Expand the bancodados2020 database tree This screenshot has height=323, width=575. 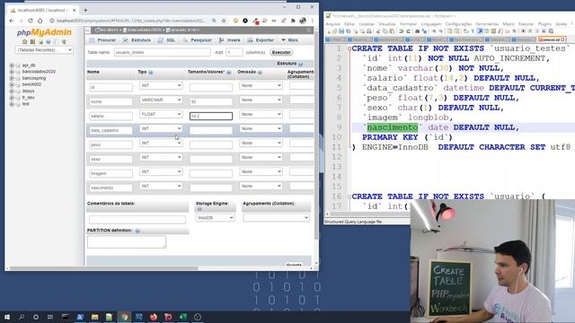point(12,72)
